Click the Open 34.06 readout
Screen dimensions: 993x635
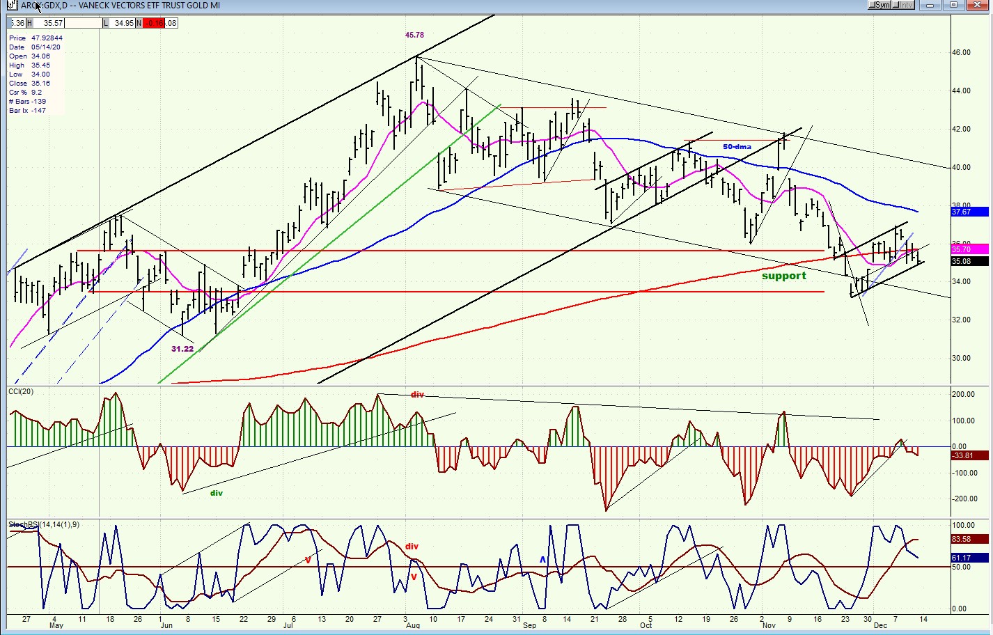(x=29, y=56)
